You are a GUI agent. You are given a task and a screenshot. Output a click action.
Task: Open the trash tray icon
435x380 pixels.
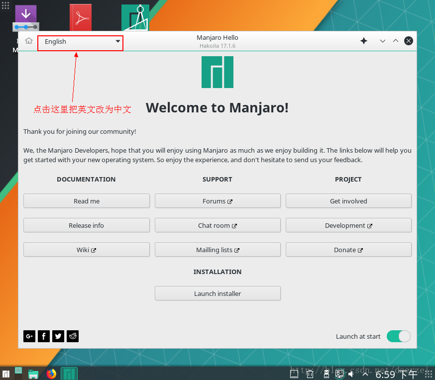[310, 374]
